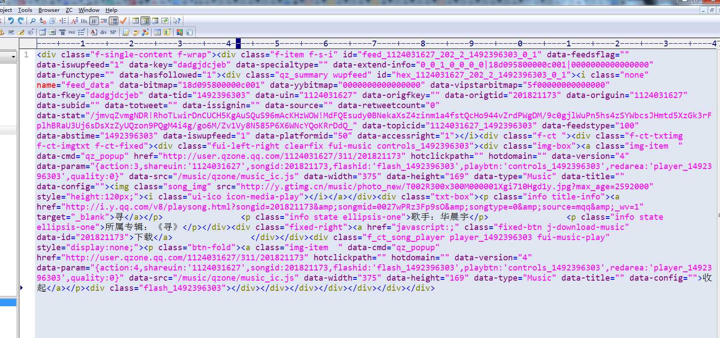
Task: Click the text name="feed_data" in code
Action: 76,85
